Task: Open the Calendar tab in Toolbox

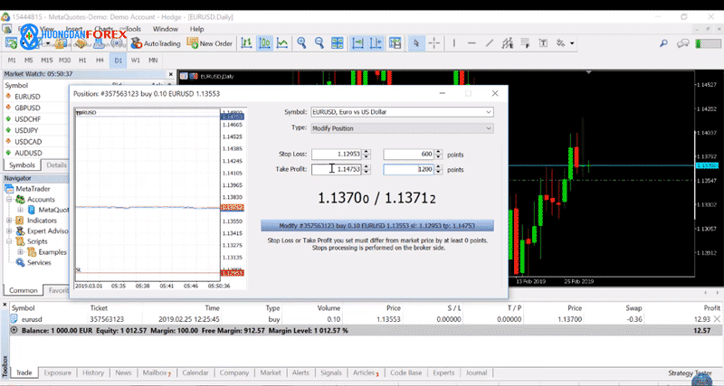Action: [195, 372]
